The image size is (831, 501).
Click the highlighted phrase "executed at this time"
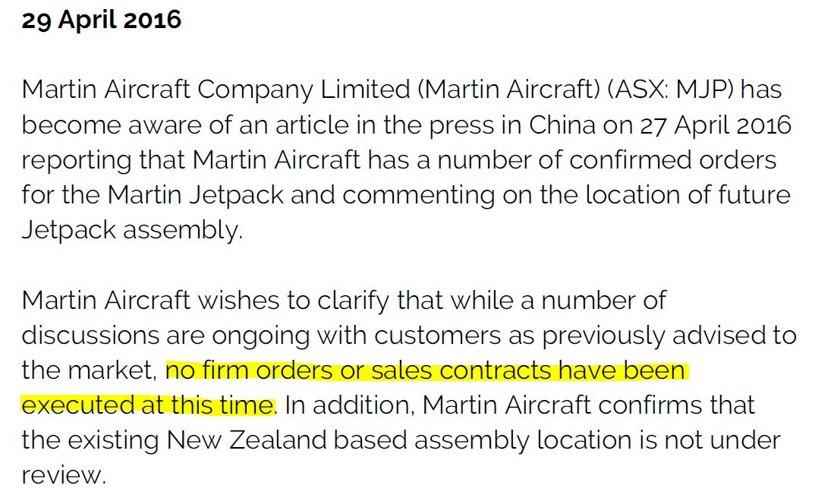(148, 405)
